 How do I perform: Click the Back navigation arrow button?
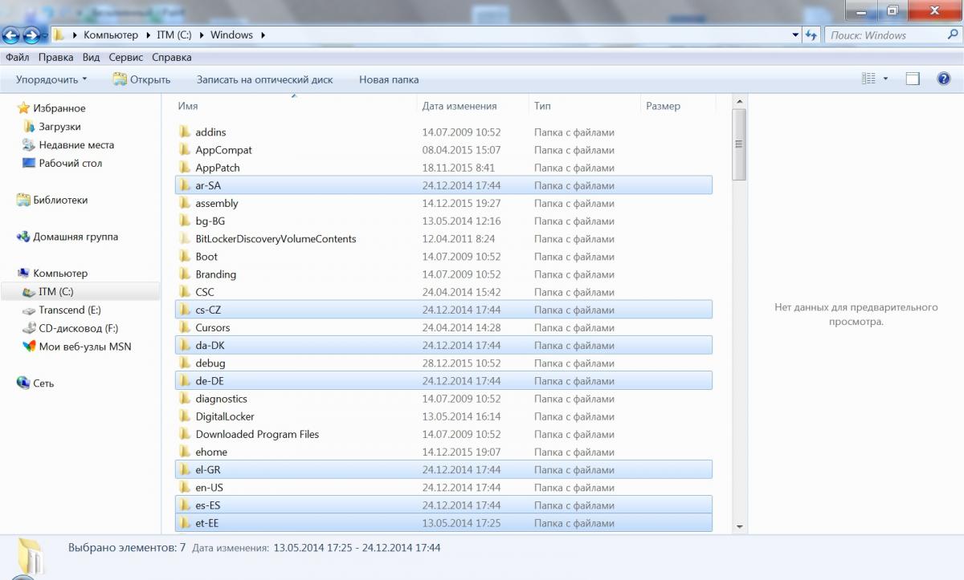tap(11, 35)
